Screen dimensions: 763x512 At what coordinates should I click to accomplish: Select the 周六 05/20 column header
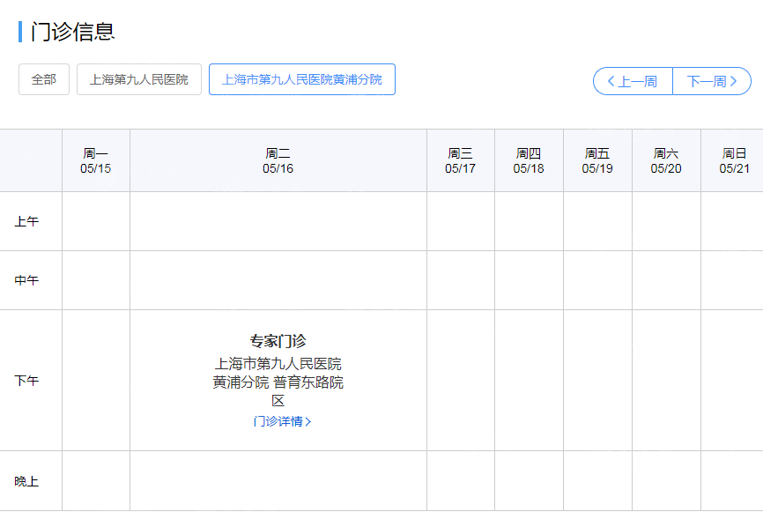coord(666,161)
